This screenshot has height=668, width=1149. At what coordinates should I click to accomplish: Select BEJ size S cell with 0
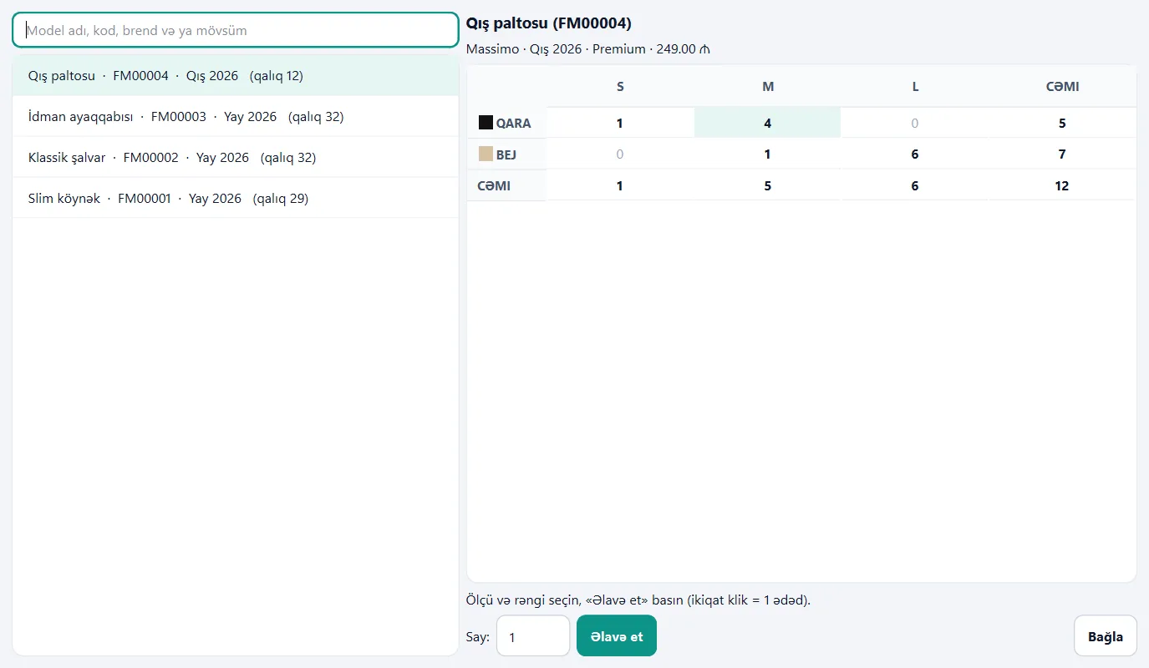pos(620,154)
